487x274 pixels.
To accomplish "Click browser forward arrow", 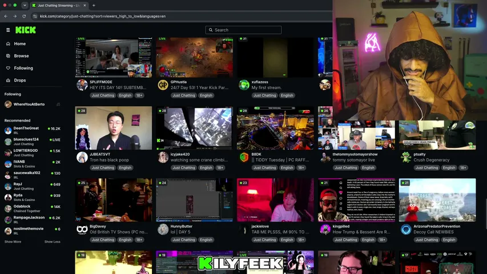I will tap(15, 16).
